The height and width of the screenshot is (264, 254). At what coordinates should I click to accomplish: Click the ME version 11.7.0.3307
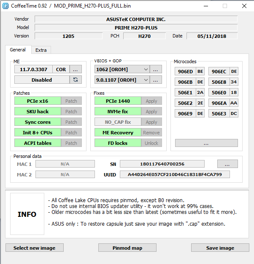33,69
